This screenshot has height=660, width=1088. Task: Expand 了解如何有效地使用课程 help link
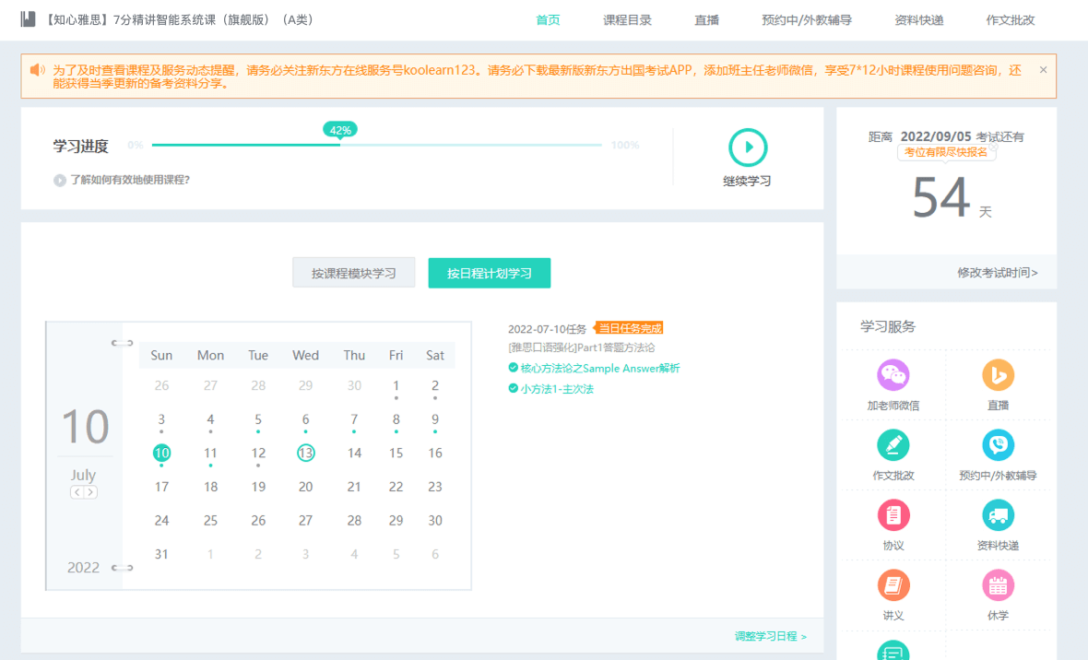click(x=123, y=180)
